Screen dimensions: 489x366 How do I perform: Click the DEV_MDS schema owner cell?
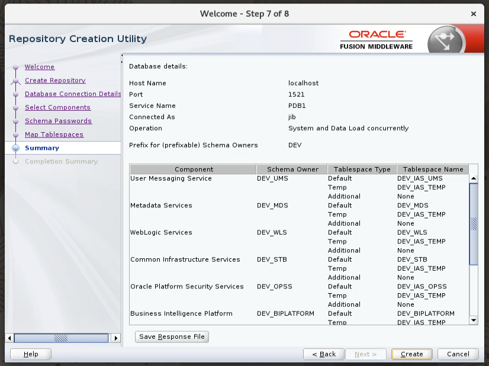[272, 206]
